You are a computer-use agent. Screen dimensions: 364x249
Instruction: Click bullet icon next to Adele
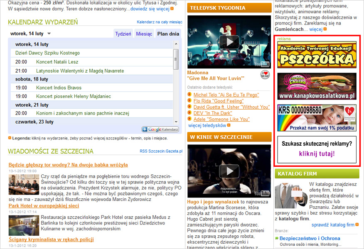click(x=189, y=119)
